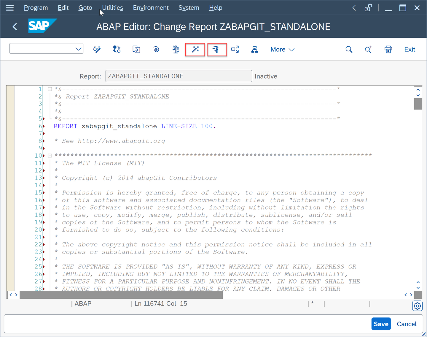This screenshot has height=337, width=427.
Task: Click the 'Ln 116741 Col 15' status entry
Action: (x=161, y=303)
